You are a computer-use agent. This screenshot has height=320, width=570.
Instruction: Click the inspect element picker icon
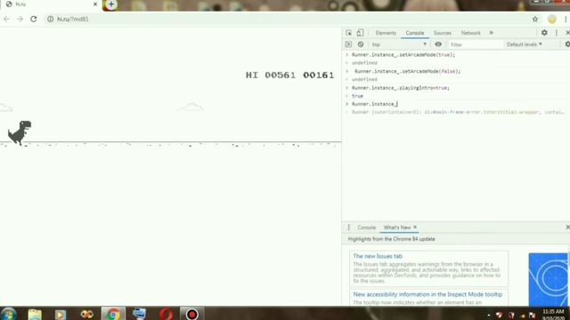[x=348, y=33]
